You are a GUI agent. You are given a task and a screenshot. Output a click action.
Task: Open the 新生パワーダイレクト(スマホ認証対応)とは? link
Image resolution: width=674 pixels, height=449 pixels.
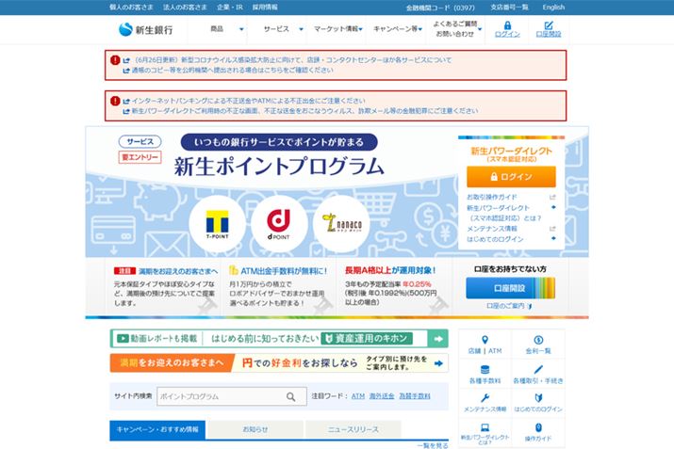tap(503, 213)
